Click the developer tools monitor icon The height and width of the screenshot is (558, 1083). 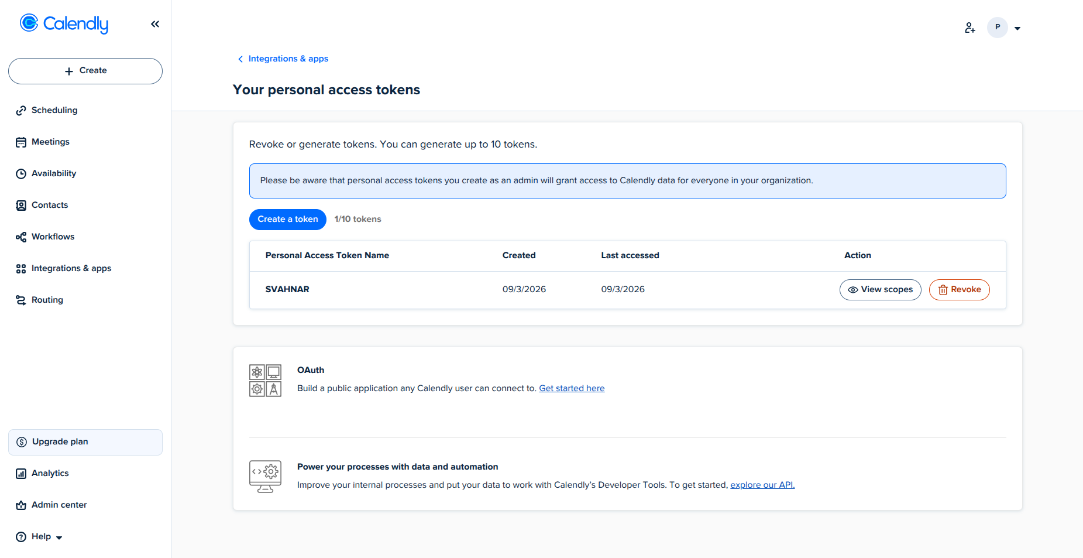point(265,477)
